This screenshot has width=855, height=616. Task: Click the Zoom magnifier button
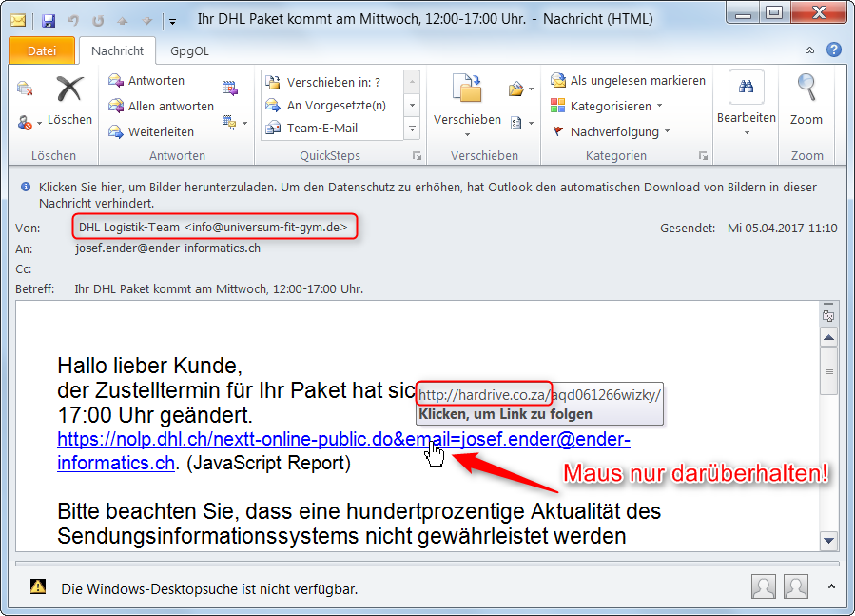pyautogui.click(x=806, y=99)
